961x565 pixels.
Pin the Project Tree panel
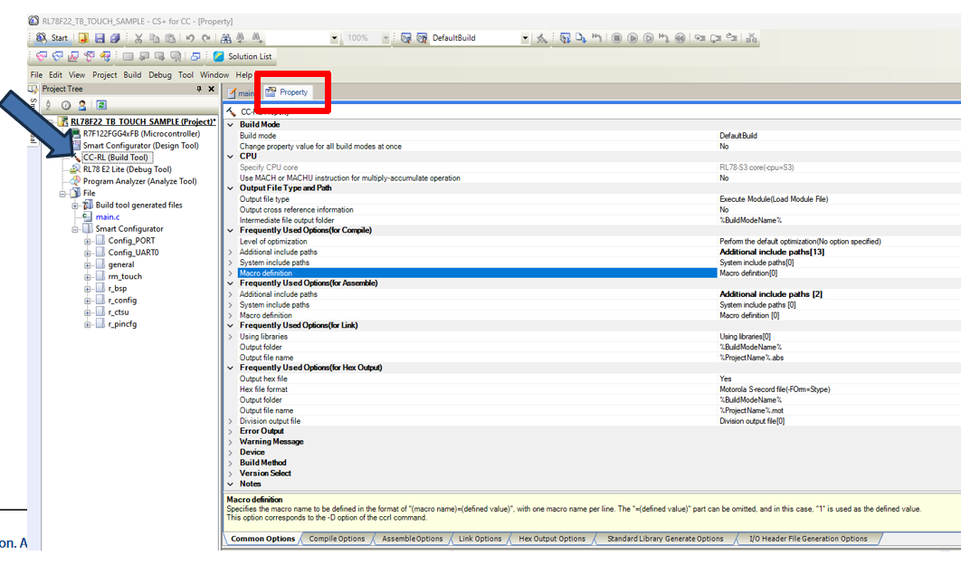pos(199,89)
